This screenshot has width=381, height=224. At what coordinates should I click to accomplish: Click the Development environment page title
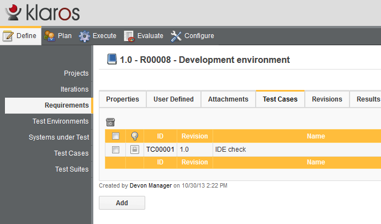click(205, 60)
